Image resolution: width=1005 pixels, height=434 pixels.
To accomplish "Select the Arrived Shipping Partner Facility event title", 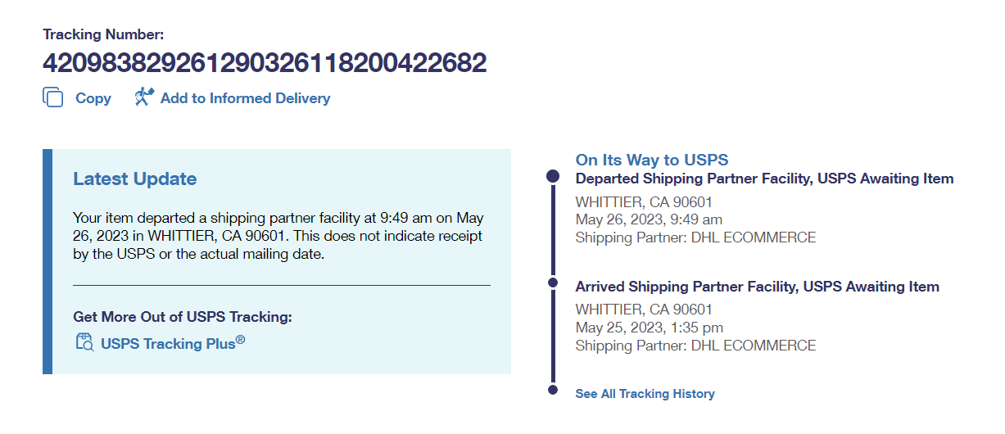I will pos(757,287).
